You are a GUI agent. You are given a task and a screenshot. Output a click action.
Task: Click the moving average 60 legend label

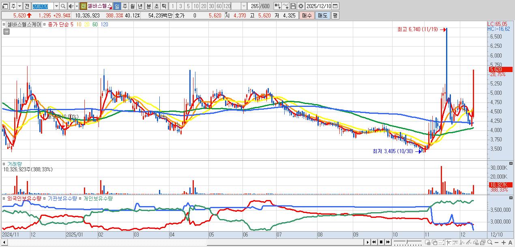click(x=95, y=24)
